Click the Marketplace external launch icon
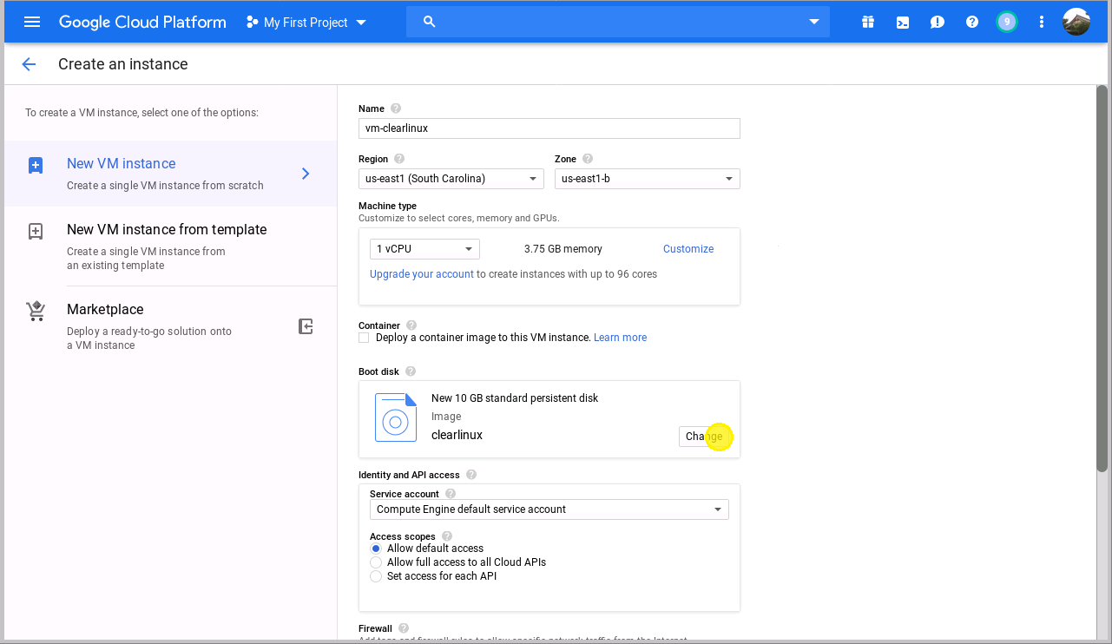The height and width of the screenshot is (644, 1112). pyautogui.click(x=306, y=326)
